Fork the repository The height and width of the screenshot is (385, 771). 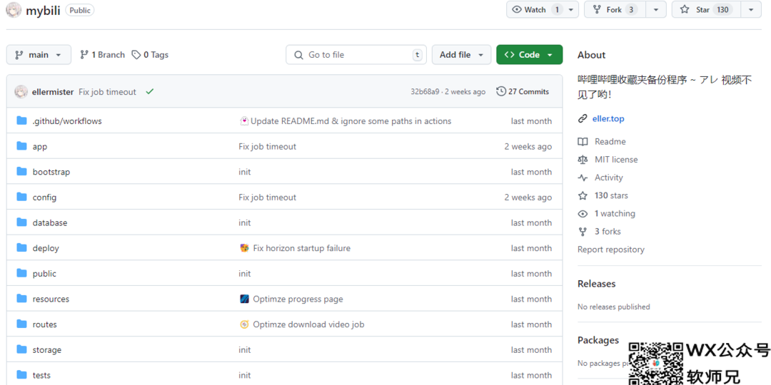point(615,9)
